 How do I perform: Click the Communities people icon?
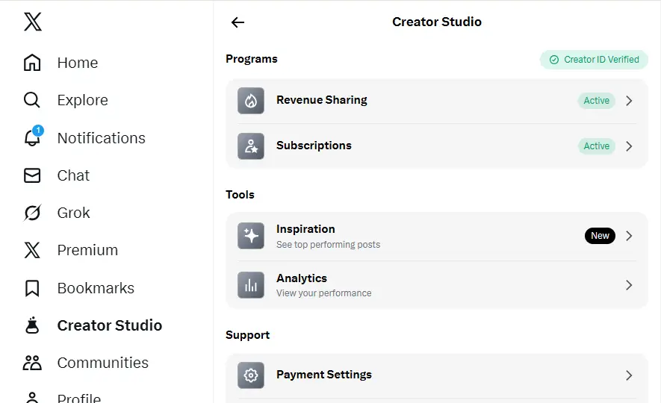[32, 363]
